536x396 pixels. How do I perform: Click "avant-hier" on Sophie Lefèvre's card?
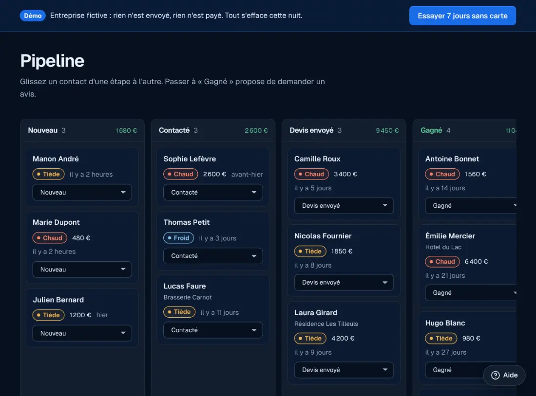(x=247, y=175)
